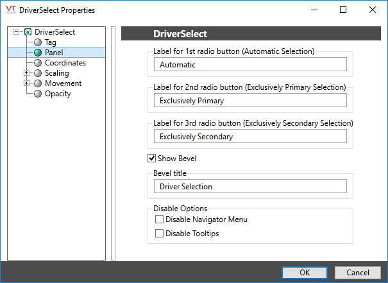The image size is (388, 283).
Task: Collapse the DriverSelect tree root
Action: coord(17,32)
